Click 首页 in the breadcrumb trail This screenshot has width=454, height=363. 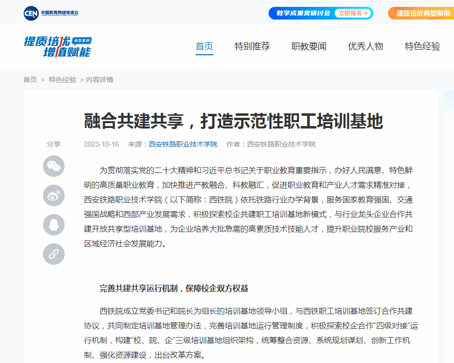click(x=30, y=80)
